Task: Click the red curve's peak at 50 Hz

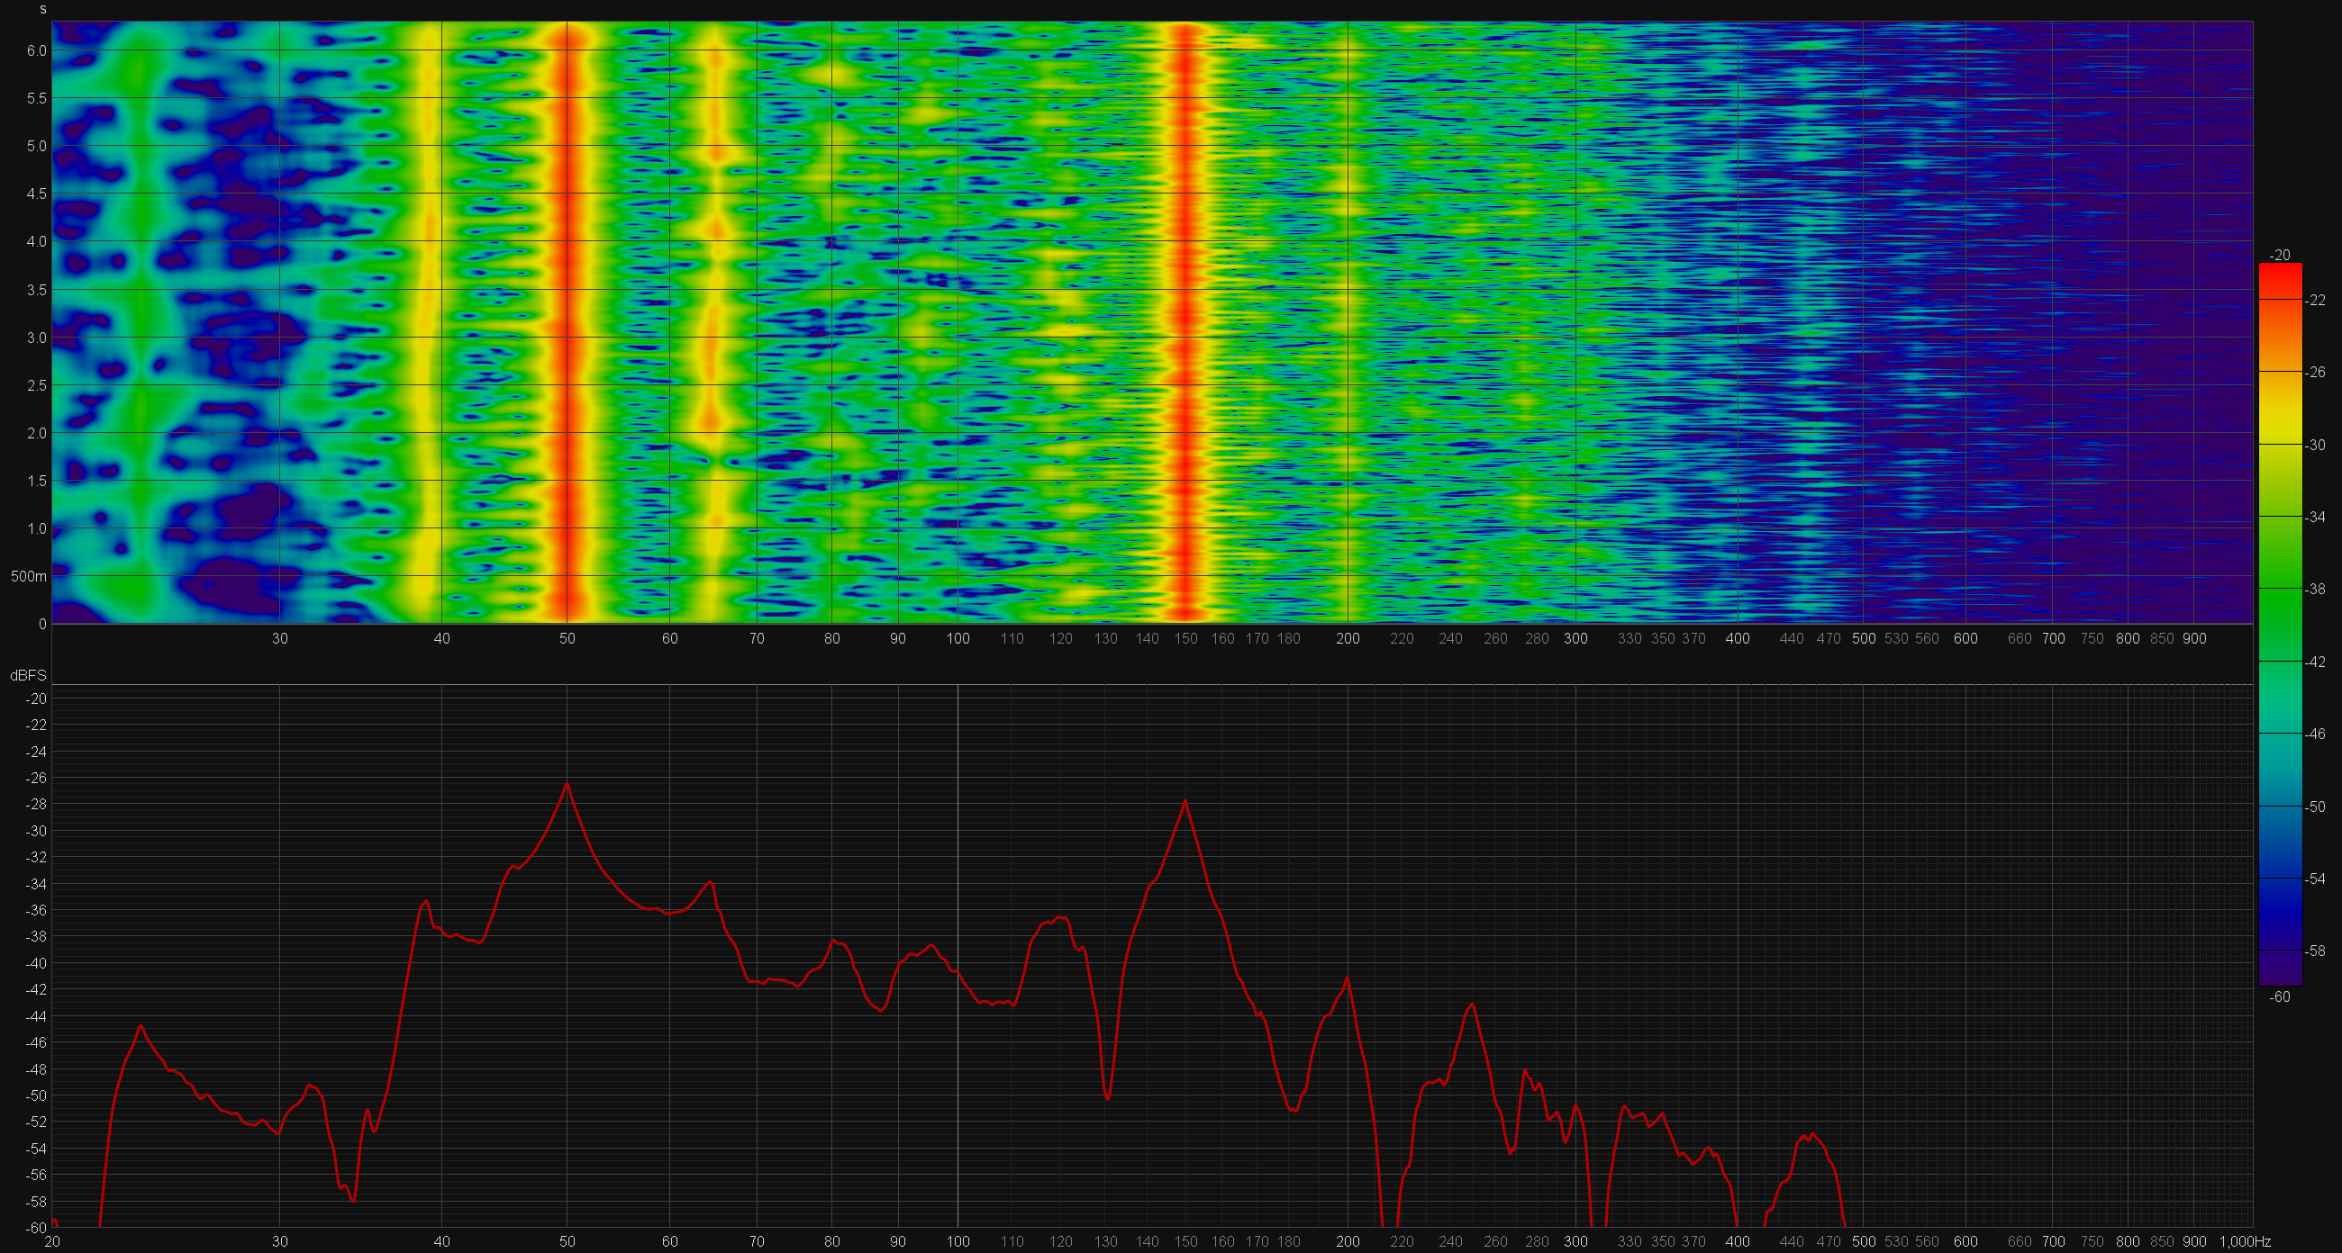Action: click(x=567, y=783)
